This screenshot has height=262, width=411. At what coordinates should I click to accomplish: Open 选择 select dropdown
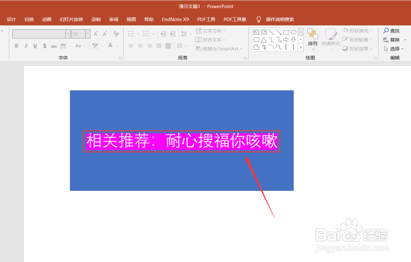pos(394,49)
